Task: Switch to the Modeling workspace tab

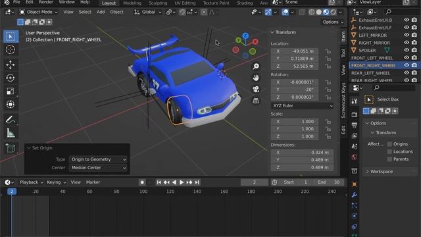Action: [132, 3]
